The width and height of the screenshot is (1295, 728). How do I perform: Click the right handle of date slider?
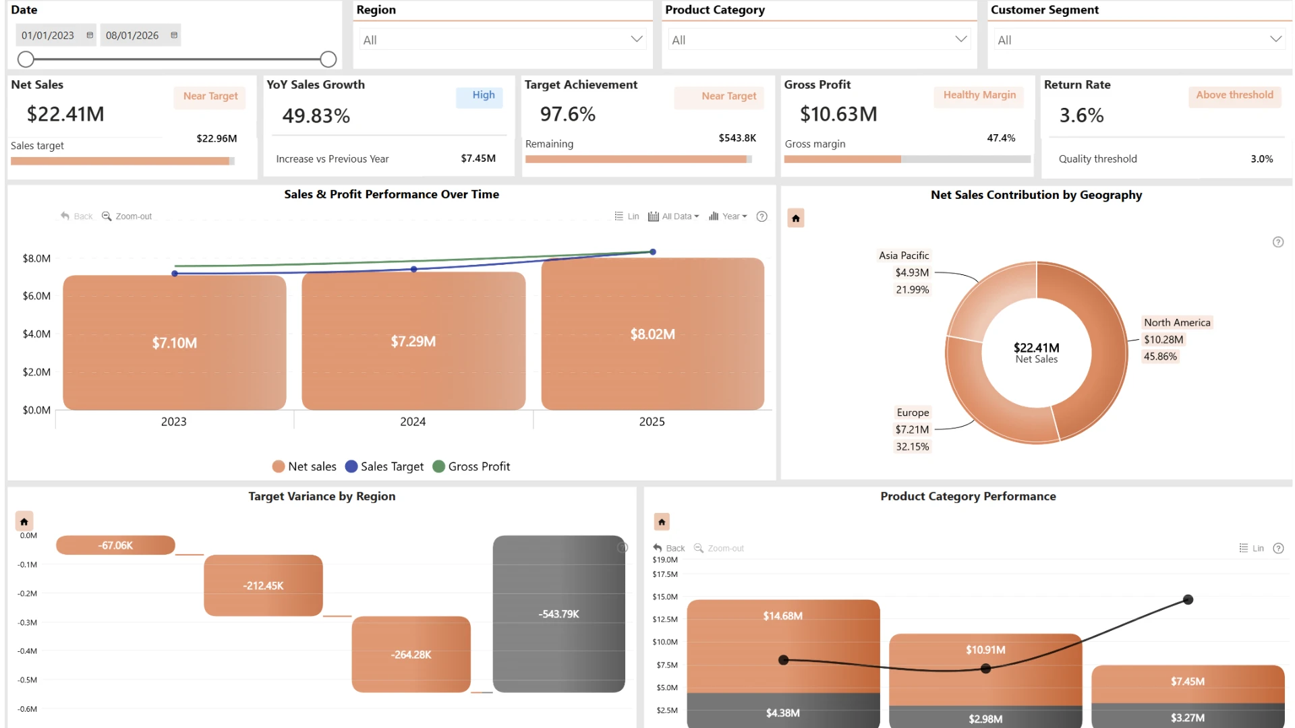[x=328, y=59]
